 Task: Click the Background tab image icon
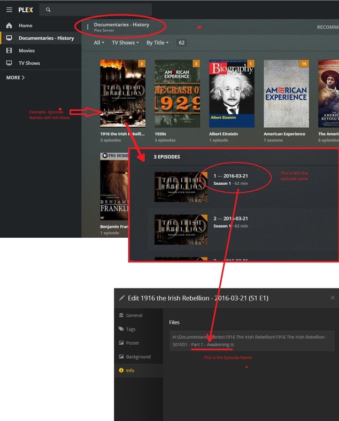tap(121, 356)
